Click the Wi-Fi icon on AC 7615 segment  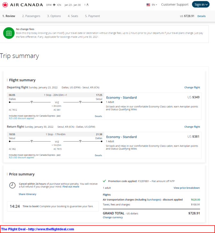[80, 141]
